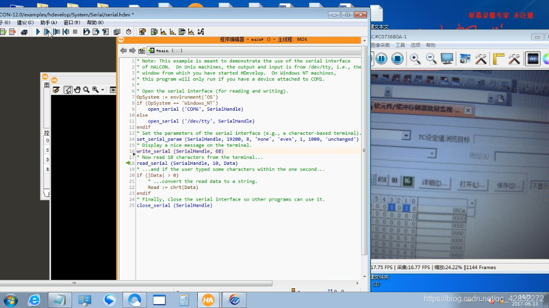Select the hand move tool in graphics window
This screenshot has height=308, width=549.
pyautogui.click(x=77, y=90)
